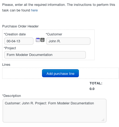119x127 pixels.
Task: Focus the Customer field showing John R.
Action: coord(68,41)
